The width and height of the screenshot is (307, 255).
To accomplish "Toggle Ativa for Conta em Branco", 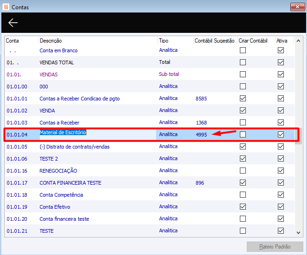I will 281,50.
